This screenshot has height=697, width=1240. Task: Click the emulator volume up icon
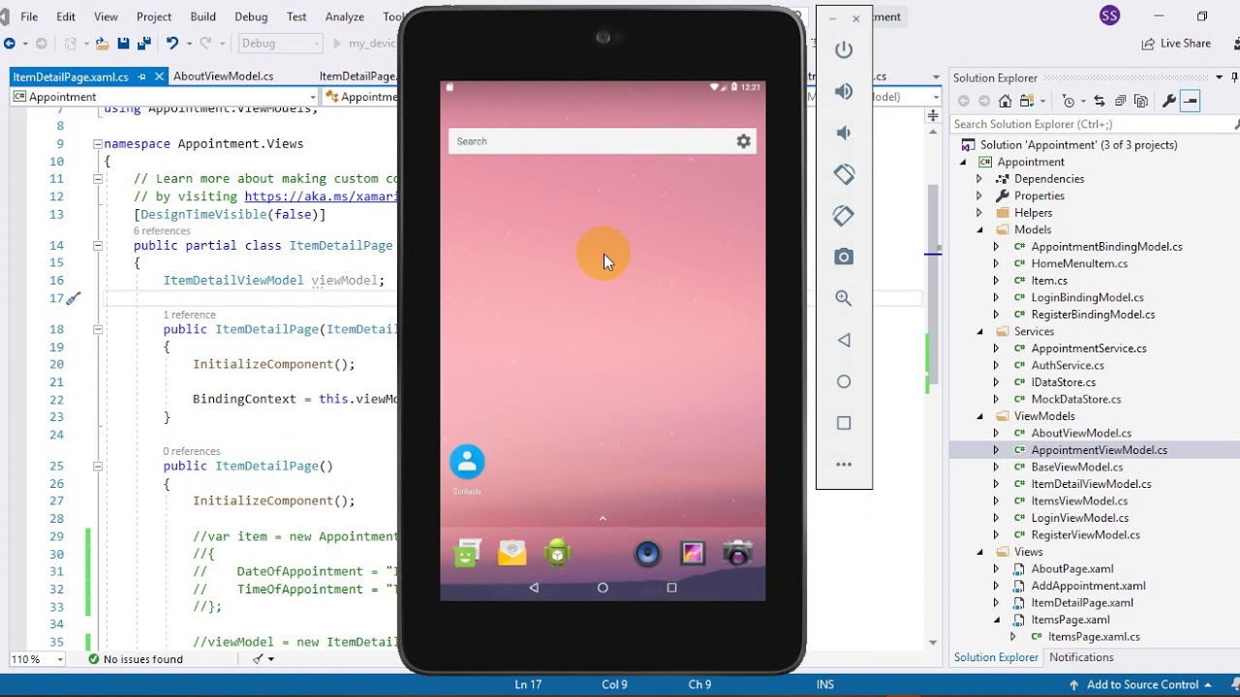click(x=844, y=91)
